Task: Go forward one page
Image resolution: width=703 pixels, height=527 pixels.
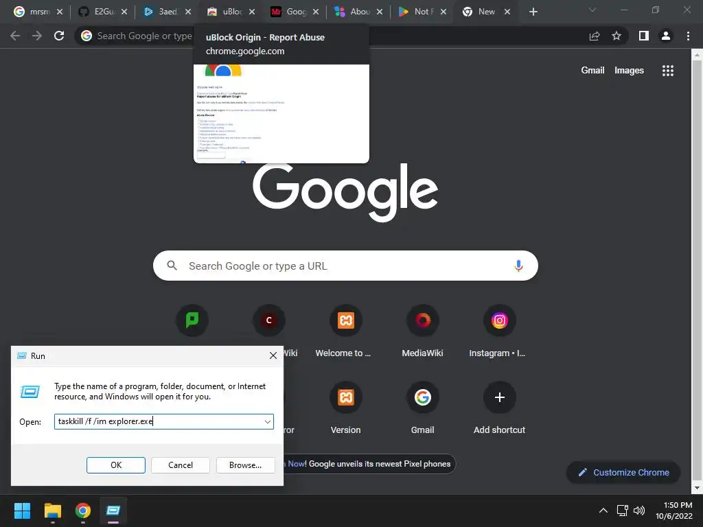Action: [37, 36]
